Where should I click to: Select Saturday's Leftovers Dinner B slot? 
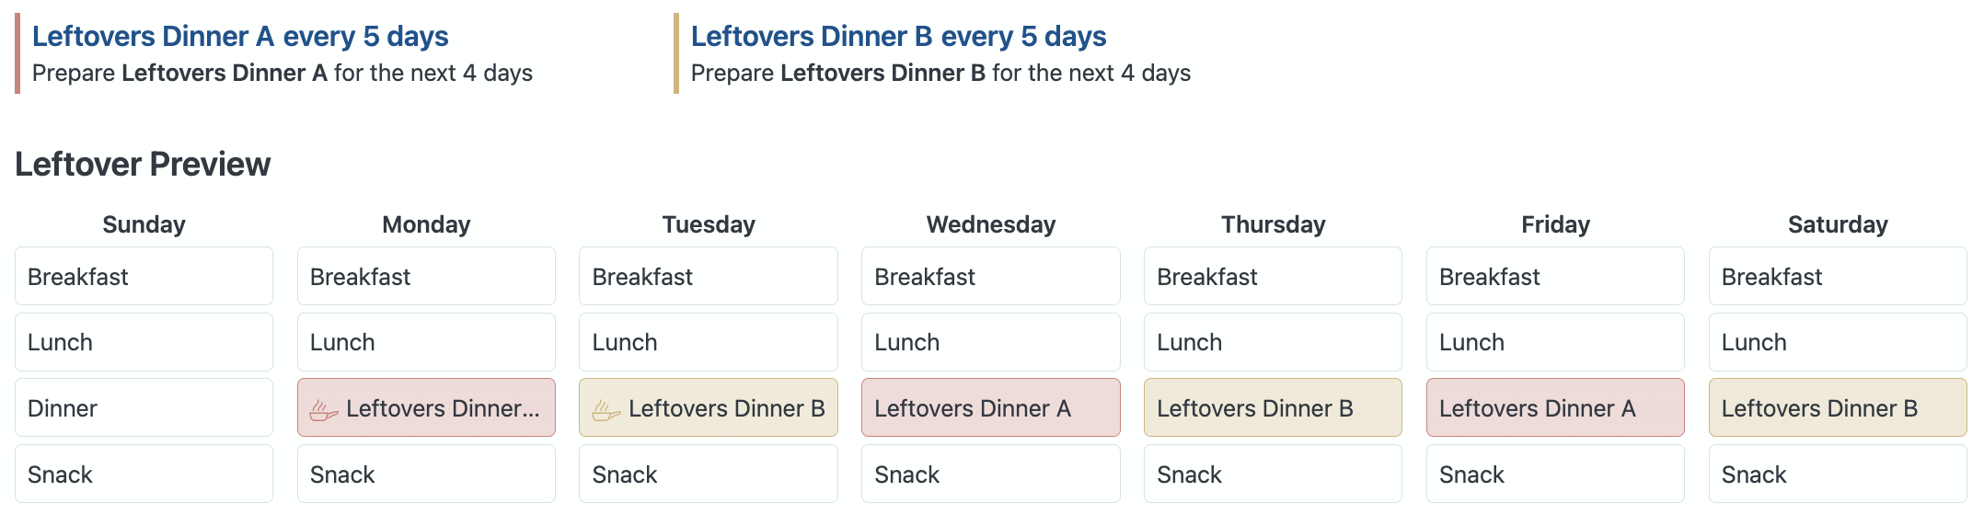click(1837, 408)
